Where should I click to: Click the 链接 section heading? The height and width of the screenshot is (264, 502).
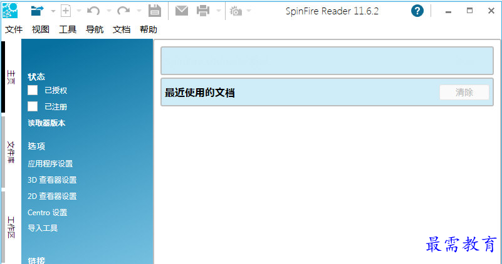pyautogui.click(x=36, y=260)
